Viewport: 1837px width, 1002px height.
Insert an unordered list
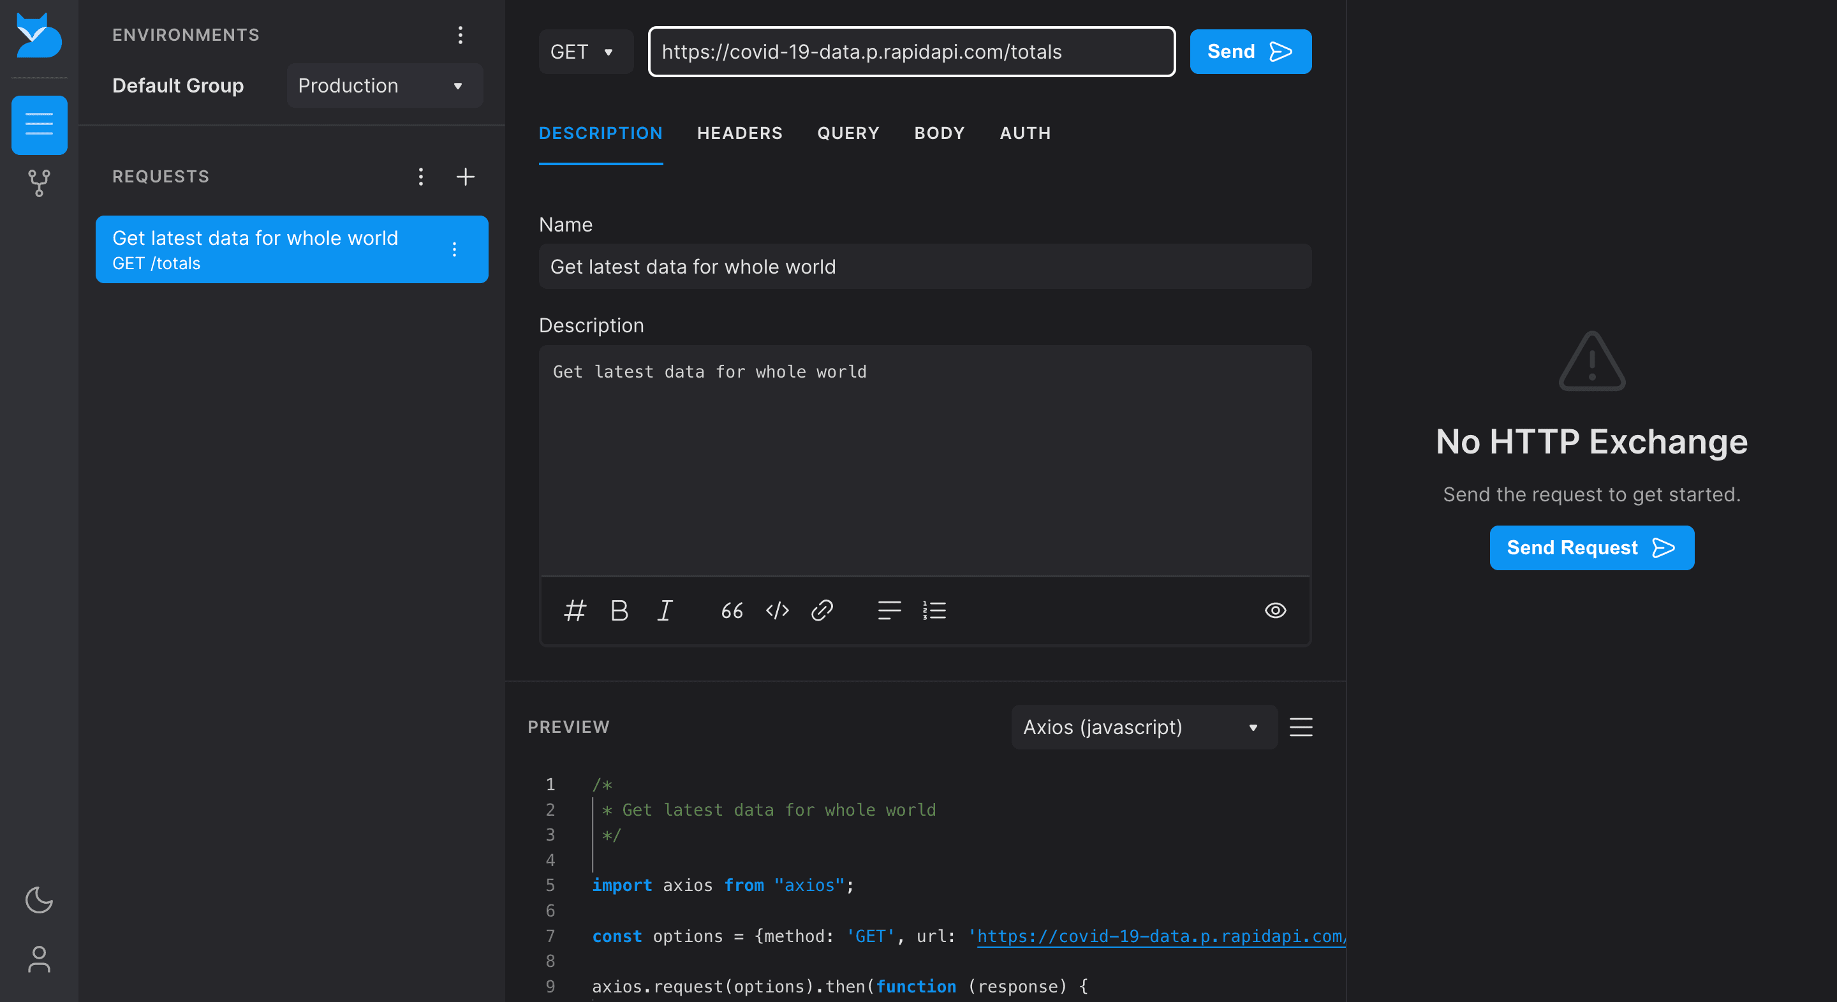click(x=889, y=610)
